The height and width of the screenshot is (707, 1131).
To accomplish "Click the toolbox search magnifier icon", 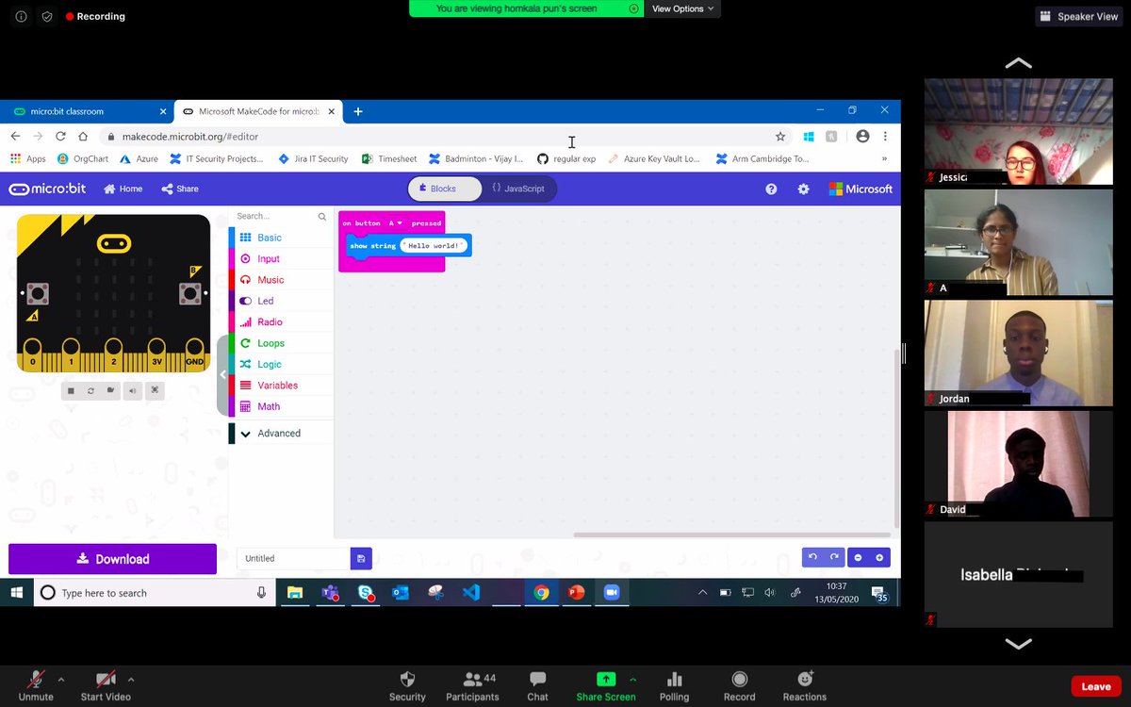I will (x=322, y=217).
